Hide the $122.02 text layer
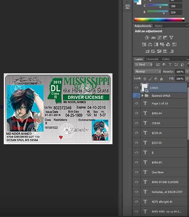The height and width of the screenshot is (217, 189). pos(137,143)
